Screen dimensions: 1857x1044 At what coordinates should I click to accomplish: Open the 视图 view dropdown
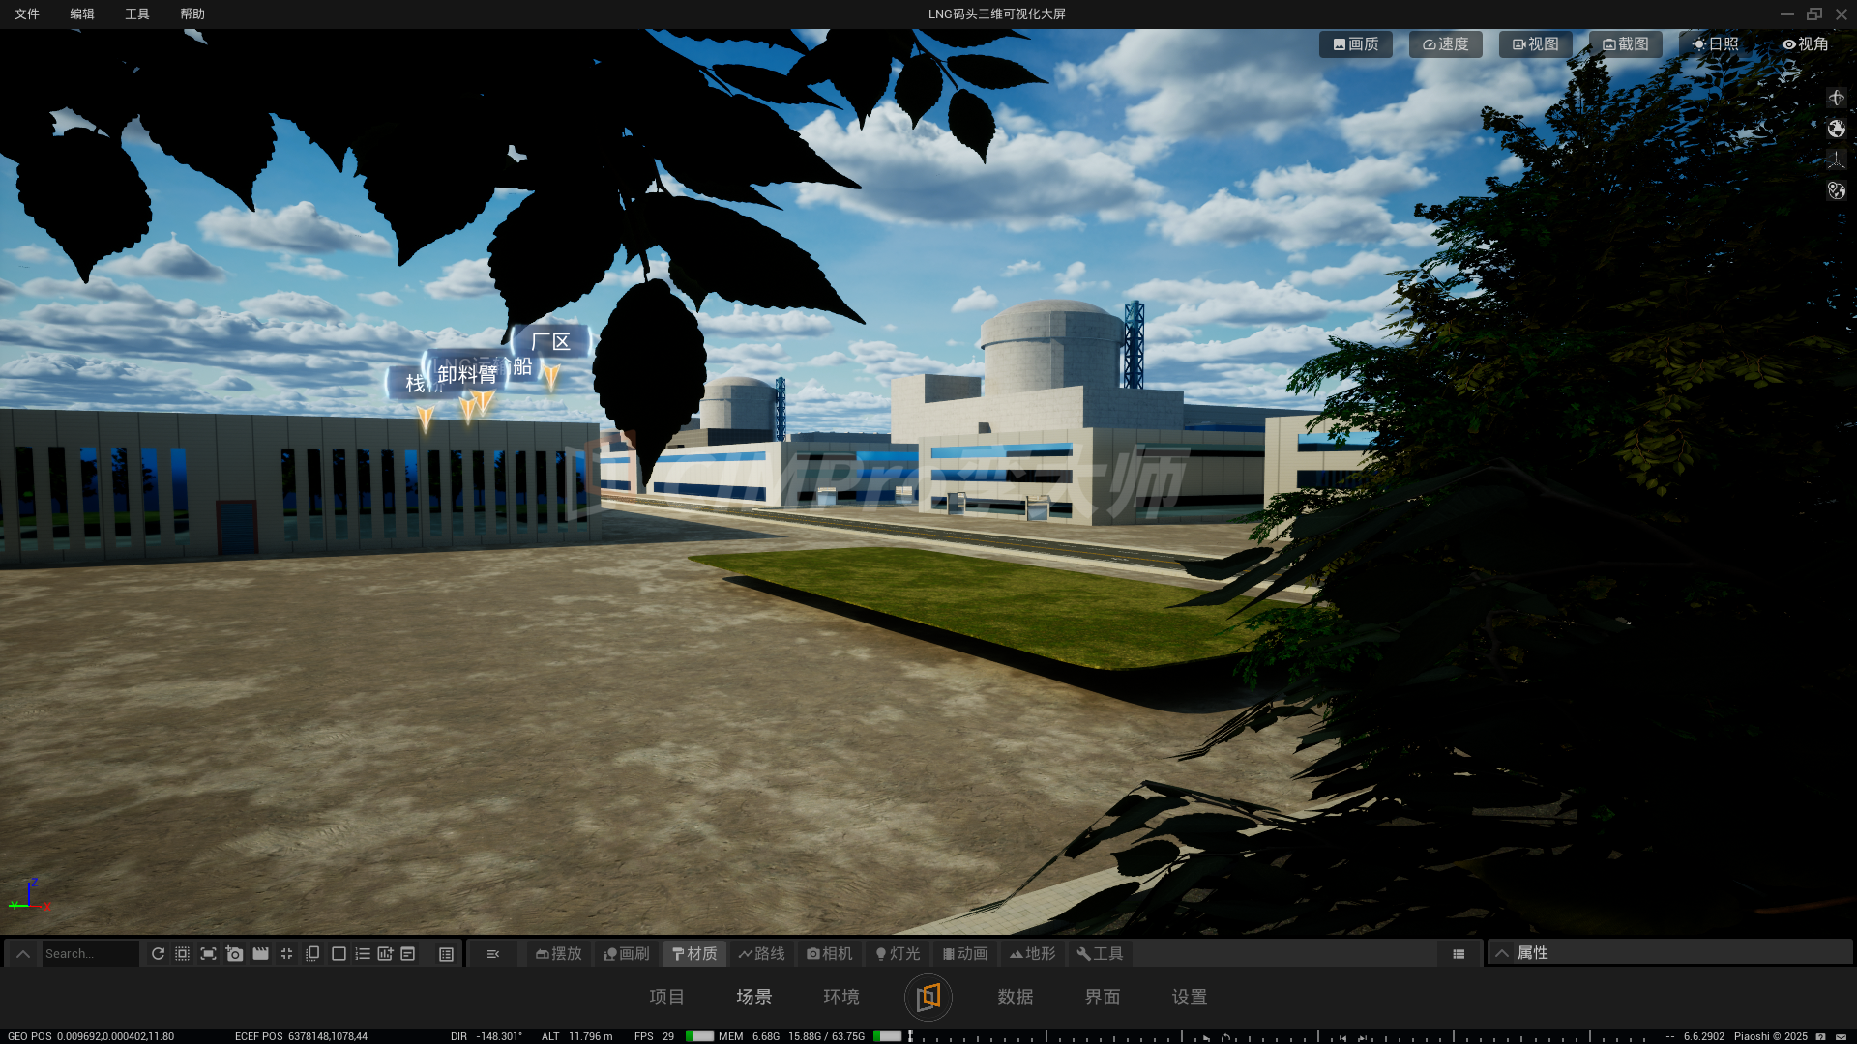click(x=1535, y=44)
